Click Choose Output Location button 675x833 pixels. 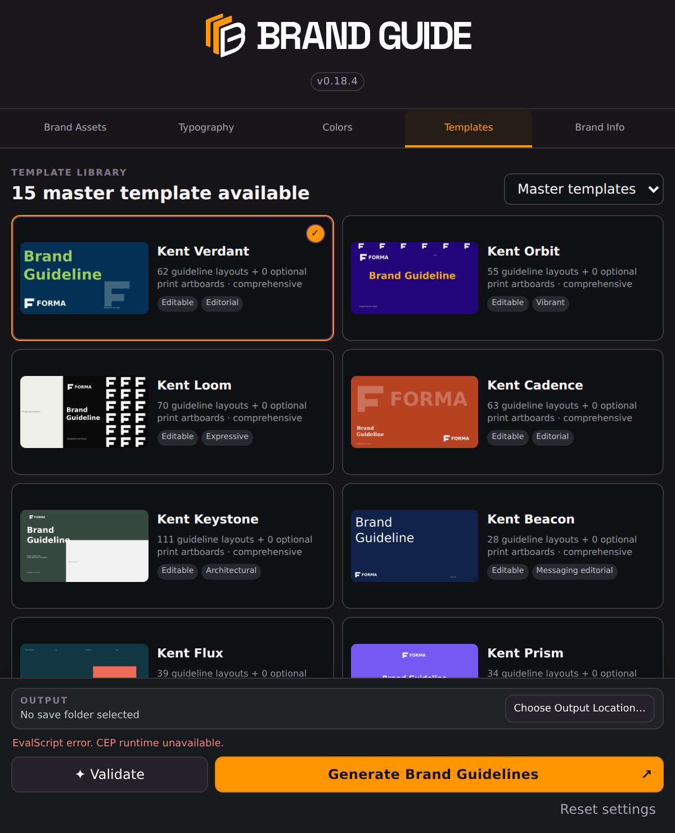[x=580, y=708]
